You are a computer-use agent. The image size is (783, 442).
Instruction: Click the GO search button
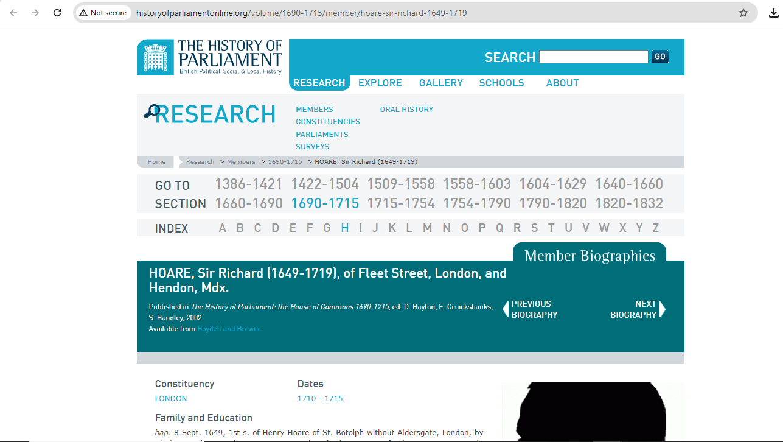[660, 57]
